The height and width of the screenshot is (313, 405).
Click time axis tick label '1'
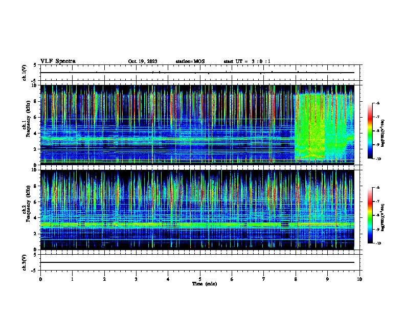[x=72, y=279]
